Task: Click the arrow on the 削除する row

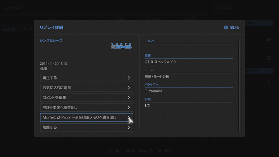Action: tap(129, 127)
